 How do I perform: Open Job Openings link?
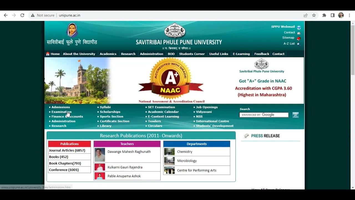tap(207, 107)
